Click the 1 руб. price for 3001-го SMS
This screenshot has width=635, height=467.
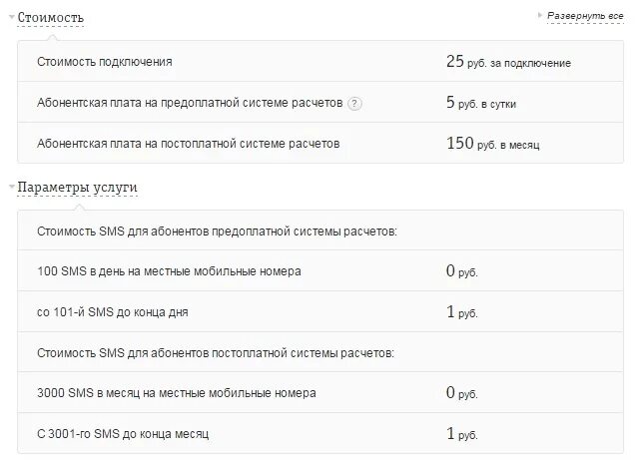(x=462, y=434)
